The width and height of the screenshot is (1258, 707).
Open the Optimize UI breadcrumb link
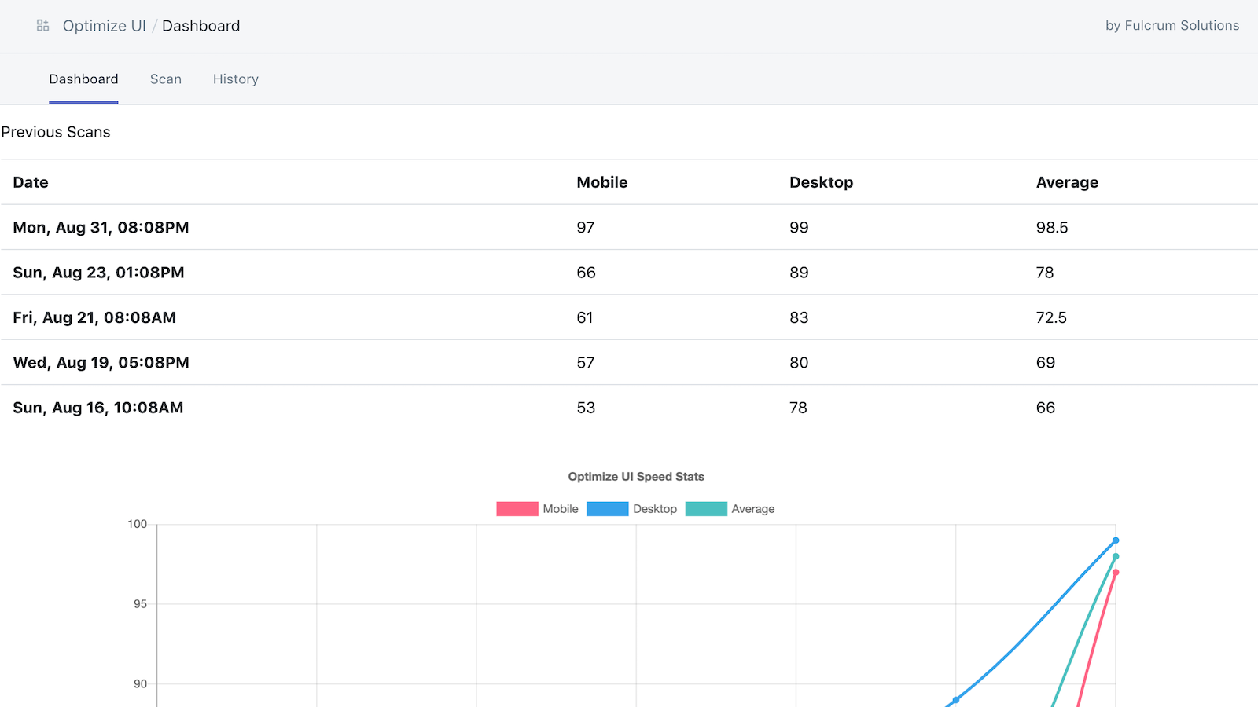tap(103, 25)
